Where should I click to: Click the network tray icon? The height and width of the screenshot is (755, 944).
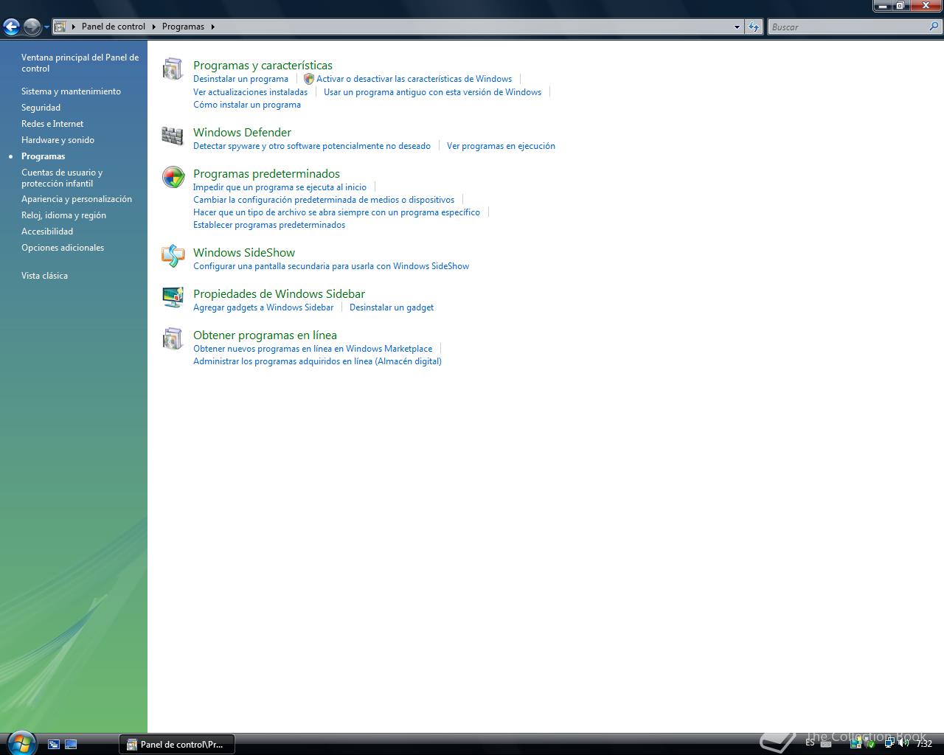tap(890, 743)
